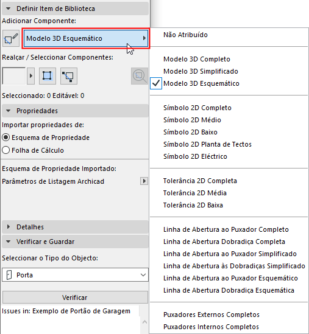Click the door icon in the Porta dropdown
This screenshot has width=309, height=334.
(9, 275)
